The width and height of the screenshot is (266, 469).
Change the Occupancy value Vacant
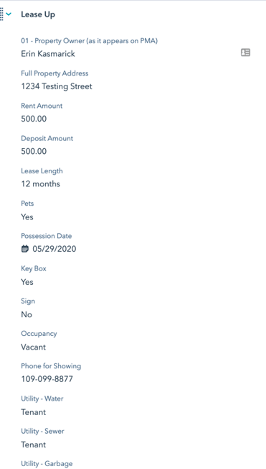click(x=34, y=347)
